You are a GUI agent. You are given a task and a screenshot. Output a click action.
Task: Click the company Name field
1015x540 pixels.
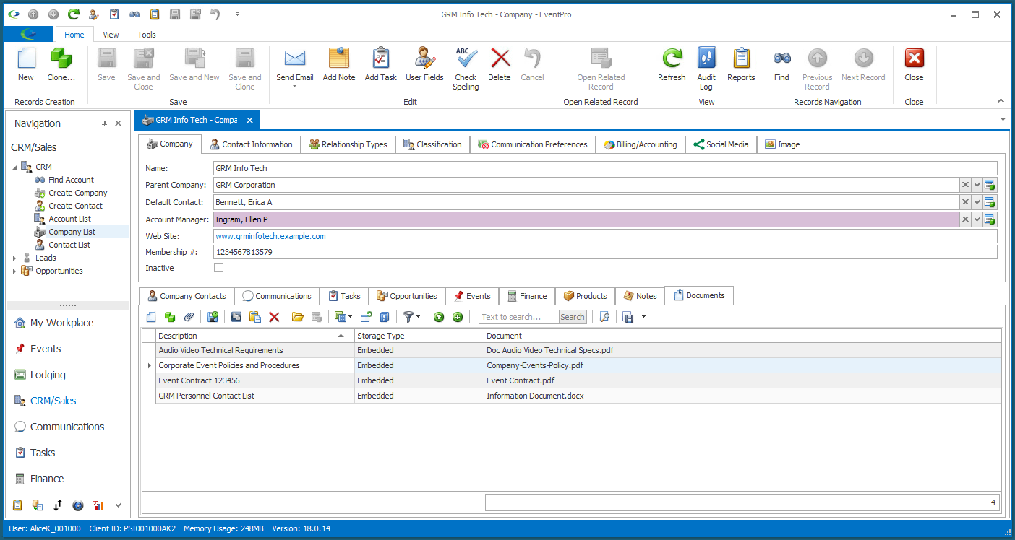(605, 168)
